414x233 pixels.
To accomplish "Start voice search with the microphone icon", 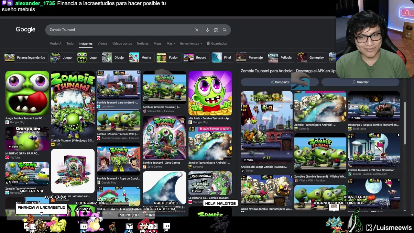I will pos(207,30).
